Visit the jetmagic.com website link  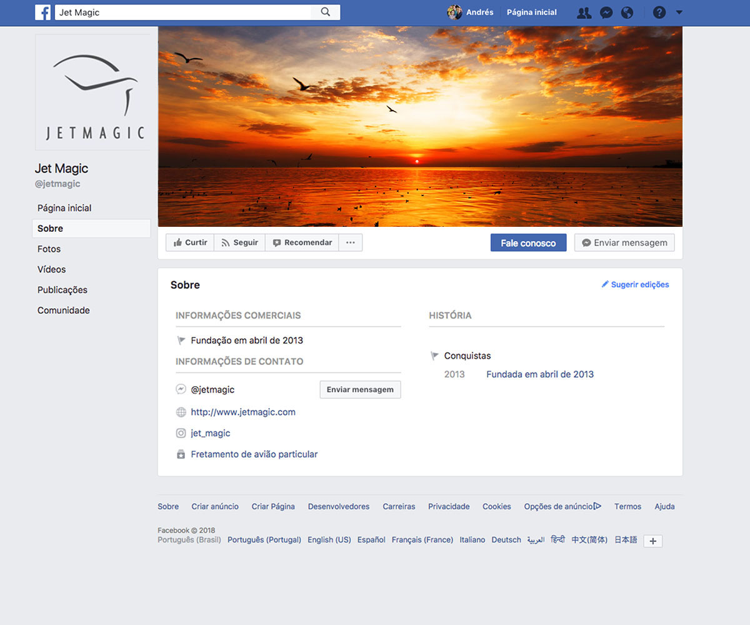[242, 412]
